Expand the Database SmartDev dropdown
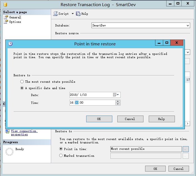The image size is (196, 176). click(188, 25)
